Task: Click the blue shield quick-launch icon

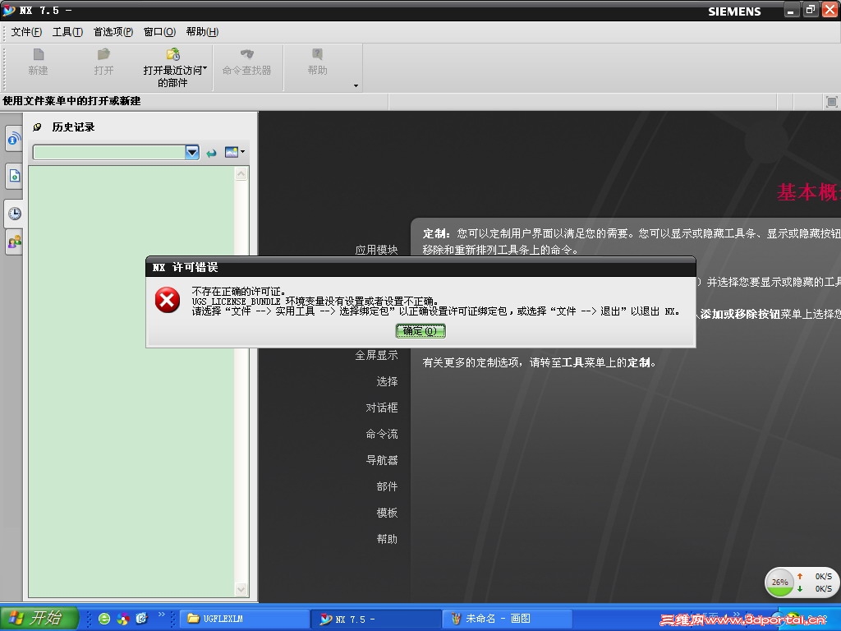Action: 141,619
